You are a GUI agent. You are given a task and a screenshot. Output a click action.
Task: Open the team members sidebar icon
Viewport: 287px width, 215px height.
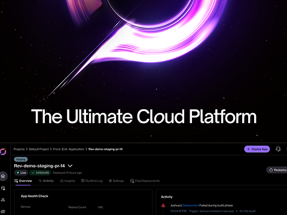click(x=3, y=199)
